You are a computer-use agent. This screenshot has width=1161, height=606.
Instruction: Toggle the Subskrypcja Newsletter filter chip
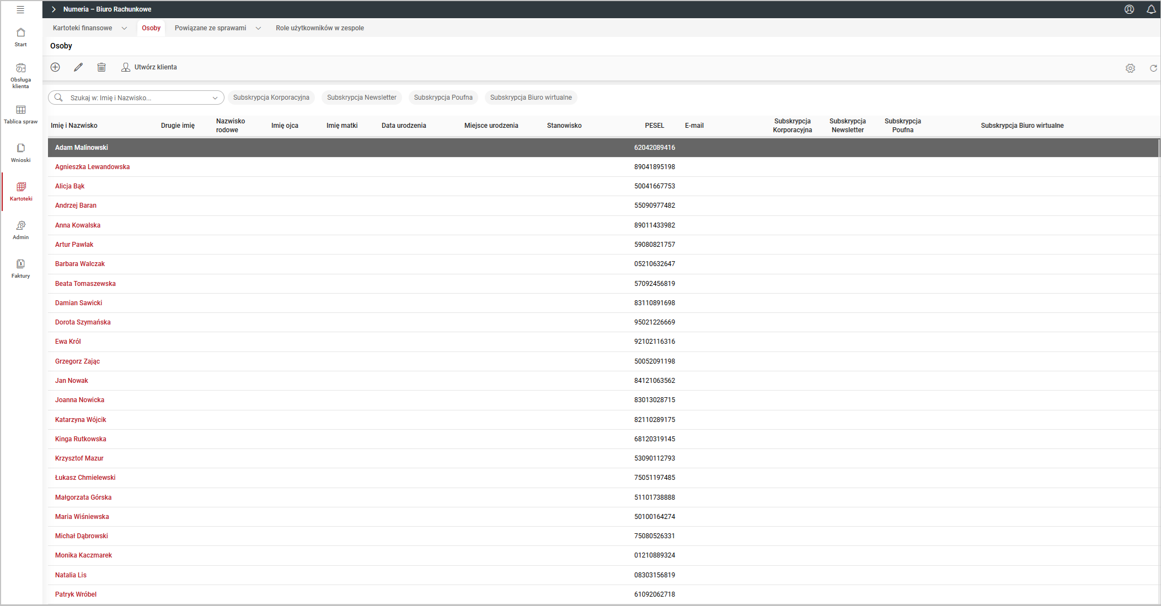pos(361,98)
